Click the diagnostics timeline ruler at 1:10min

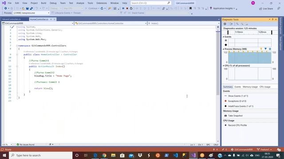coord(239,32)
